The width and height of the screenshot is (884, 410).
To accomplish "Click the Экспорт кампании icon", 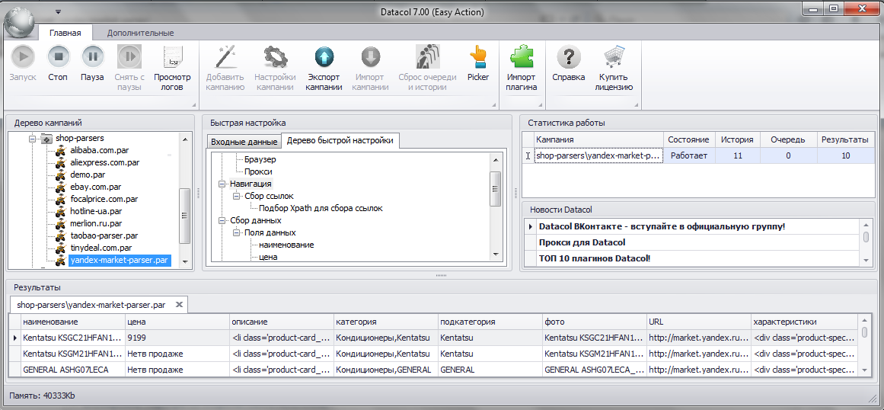I will tap(324, 57).
